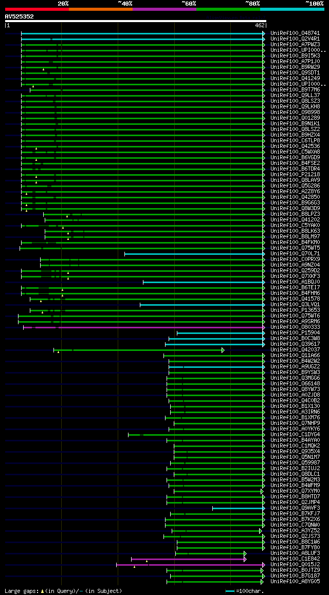Select the UniRef100_C1E842 label
The width and height of the screenshot is (329, 595).
295,559
